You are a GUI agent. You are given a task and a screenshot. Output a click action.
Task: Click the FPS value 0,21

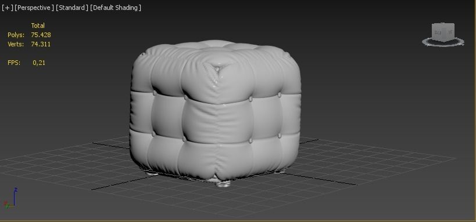pos(39,63)
